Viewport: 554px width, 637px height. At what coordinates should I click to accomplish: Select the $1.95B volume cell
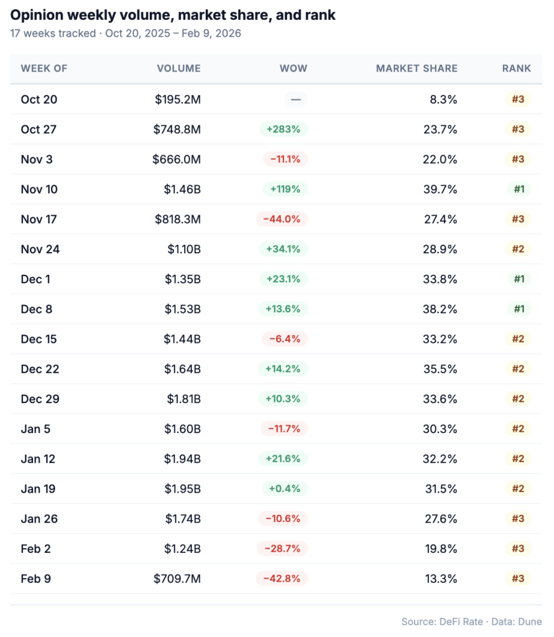pos(182,489)
